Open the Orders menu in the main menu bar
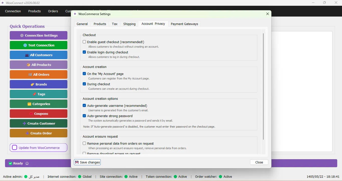 pos(53,11)
